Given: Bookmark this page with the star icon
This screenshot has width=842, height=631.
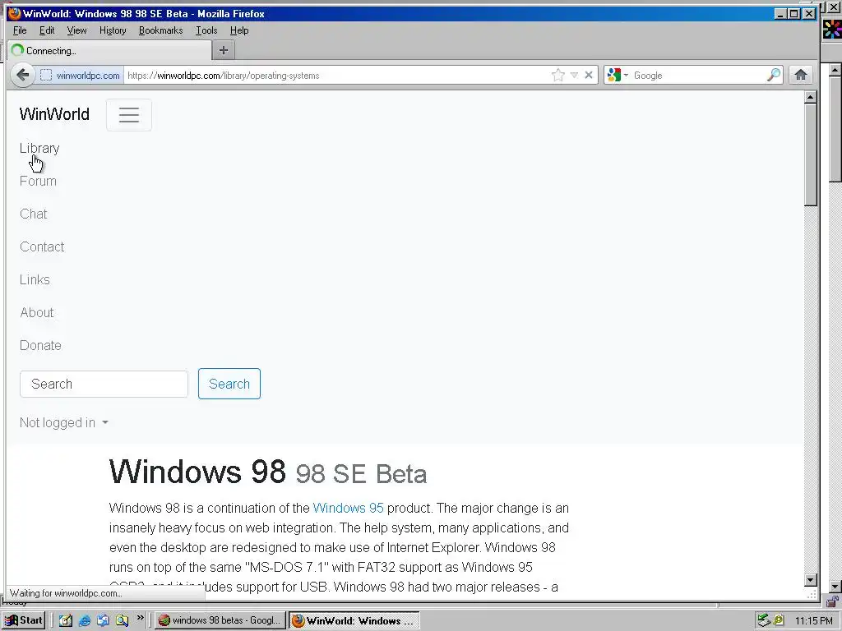Looking at the screenshot, I should pos(558,75).
